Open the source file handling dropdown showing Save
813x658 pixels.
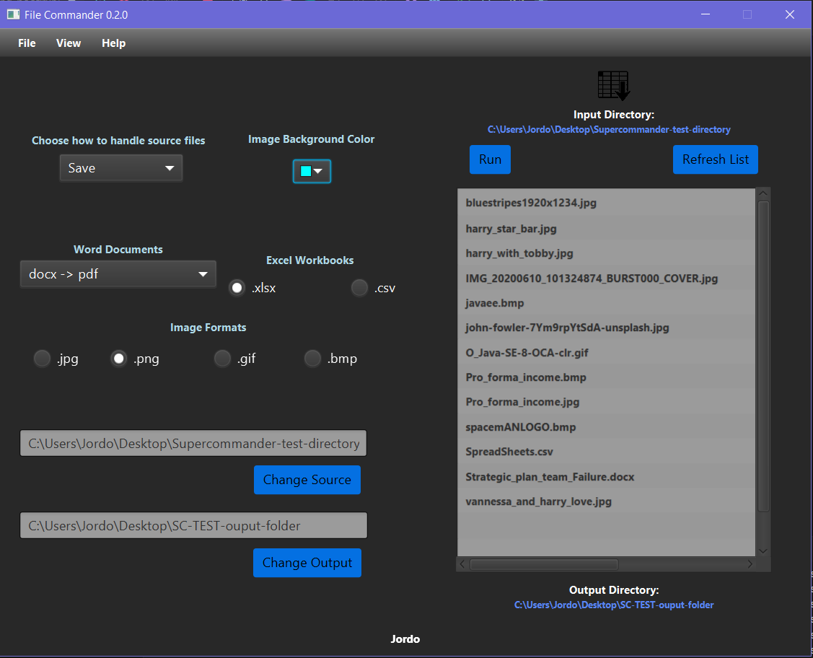[120, 167]
